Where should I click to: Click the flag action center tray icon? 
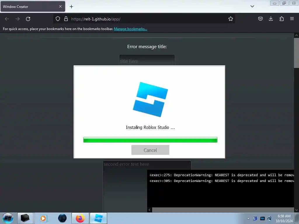(255, 218)
